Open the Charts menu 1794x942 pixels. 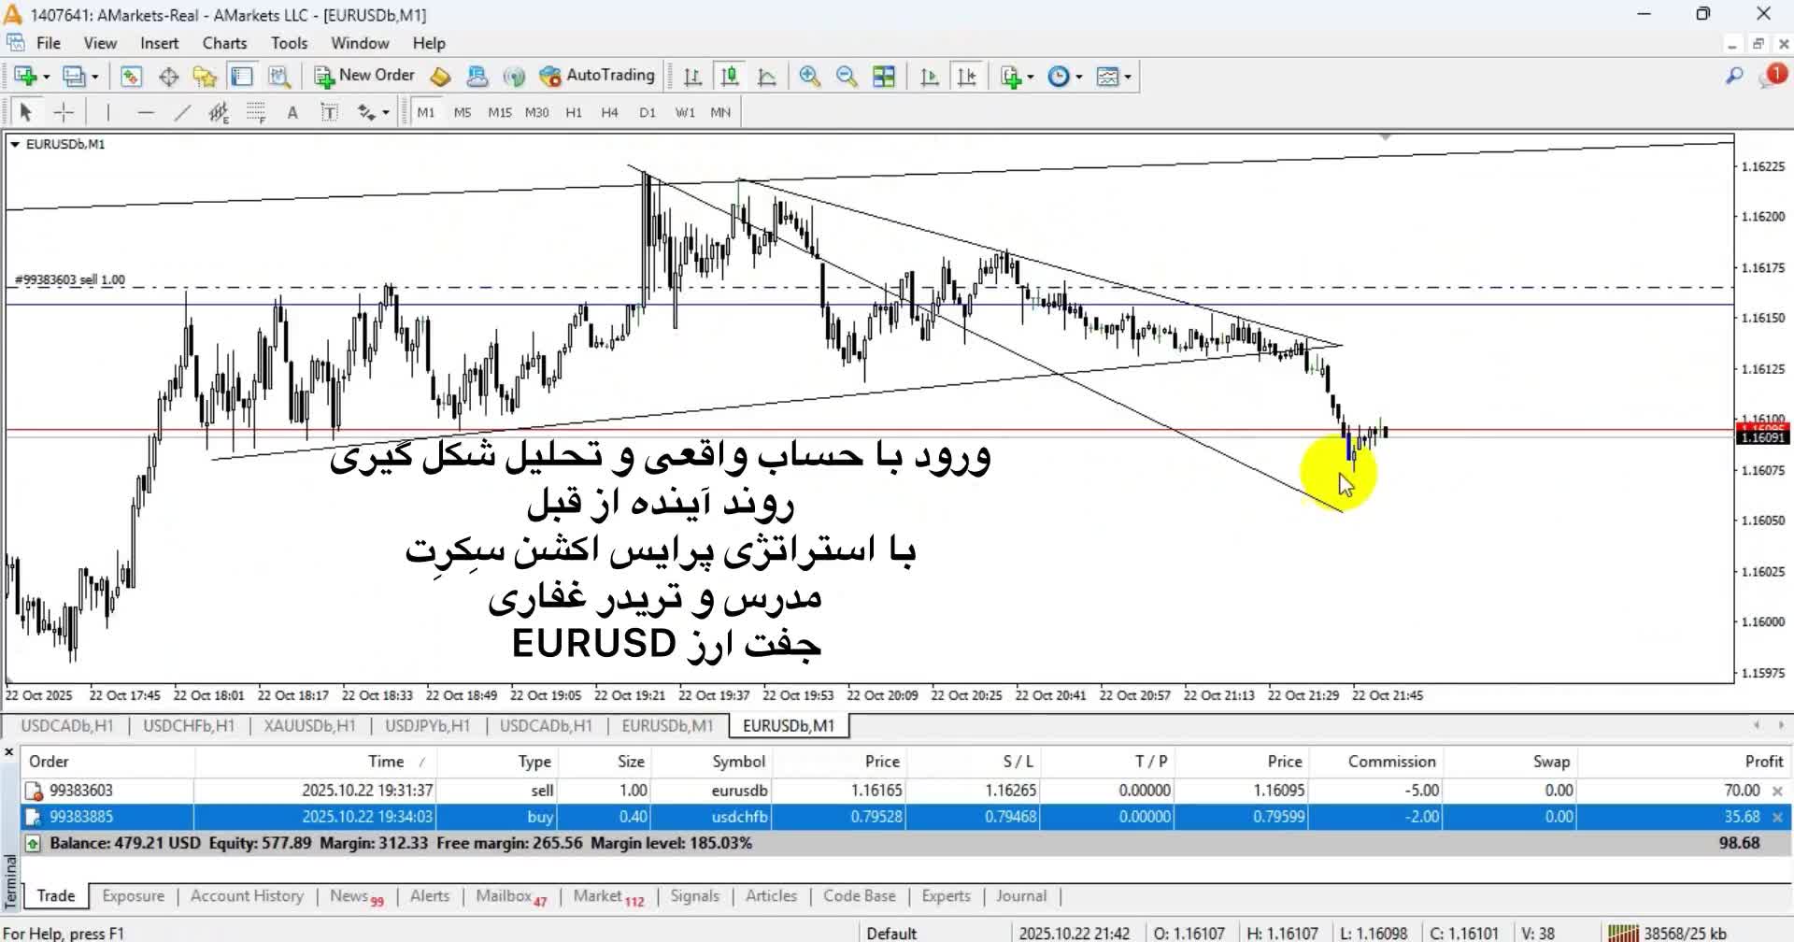pos(224,43)
